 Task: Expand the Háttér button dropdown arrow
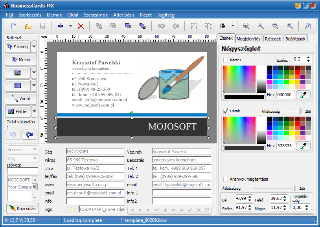(34, 112)
